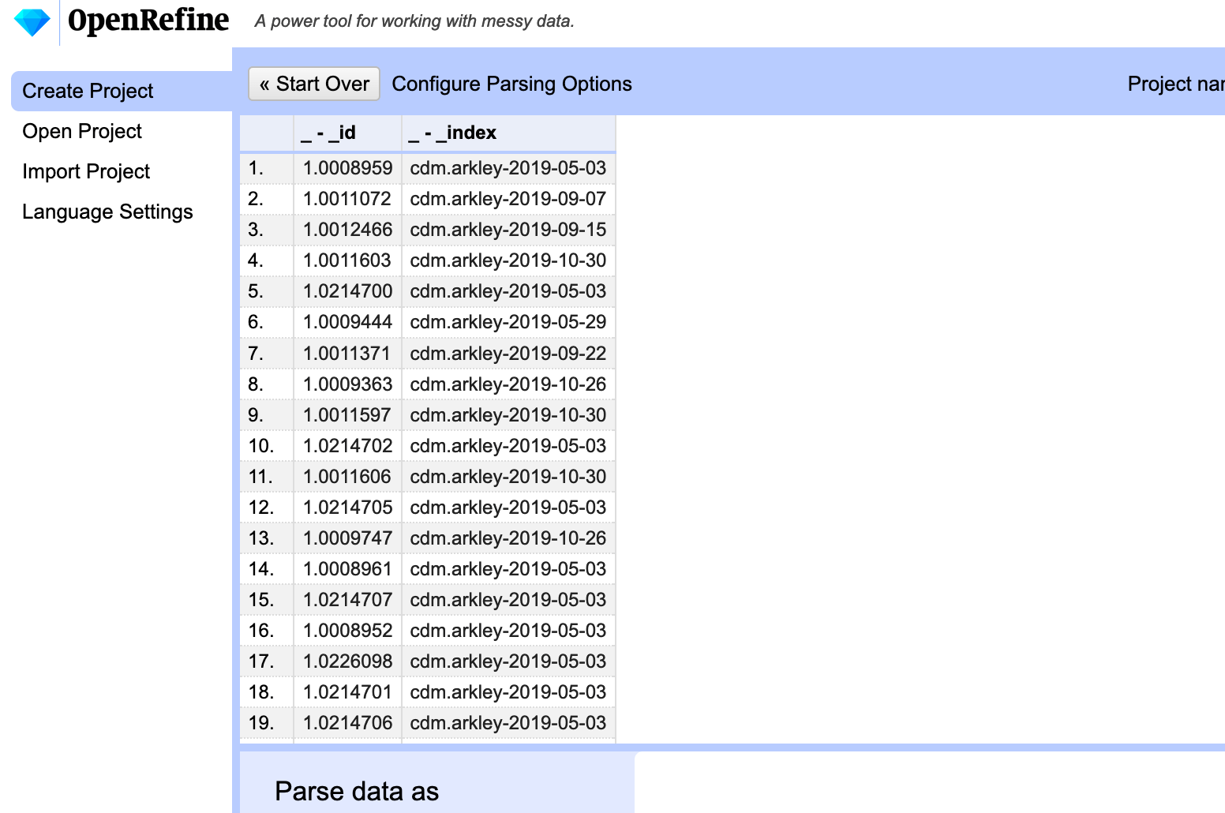The width and height of the screenshot is (1225, 813).
Task: Click the '_ - _index' column header
Action: 508,133
